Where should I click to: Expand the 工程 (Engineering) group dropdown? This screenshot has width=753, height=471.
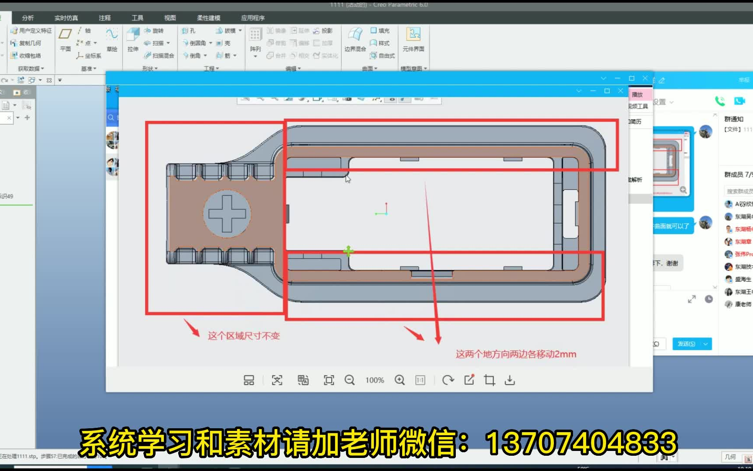(x=211, y=68)
